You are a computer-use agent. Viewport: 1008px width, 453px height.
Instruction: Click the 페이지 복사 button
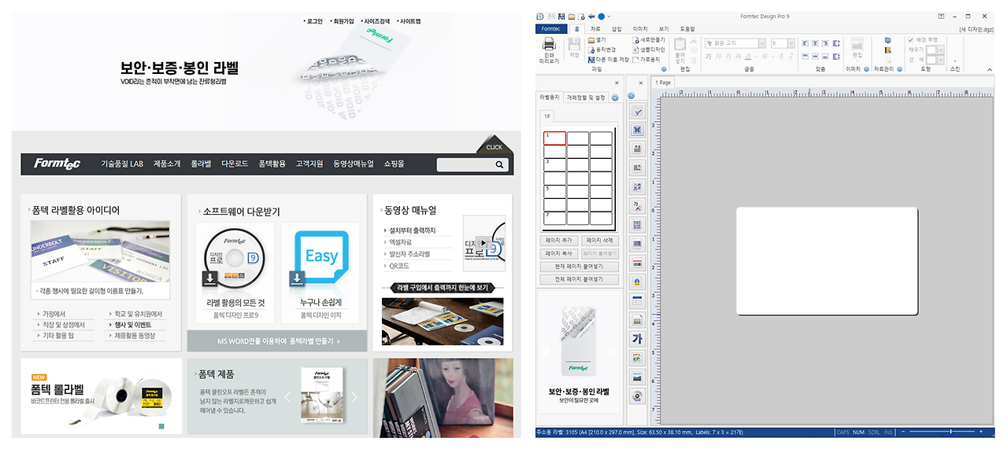(x=559, y=253)
